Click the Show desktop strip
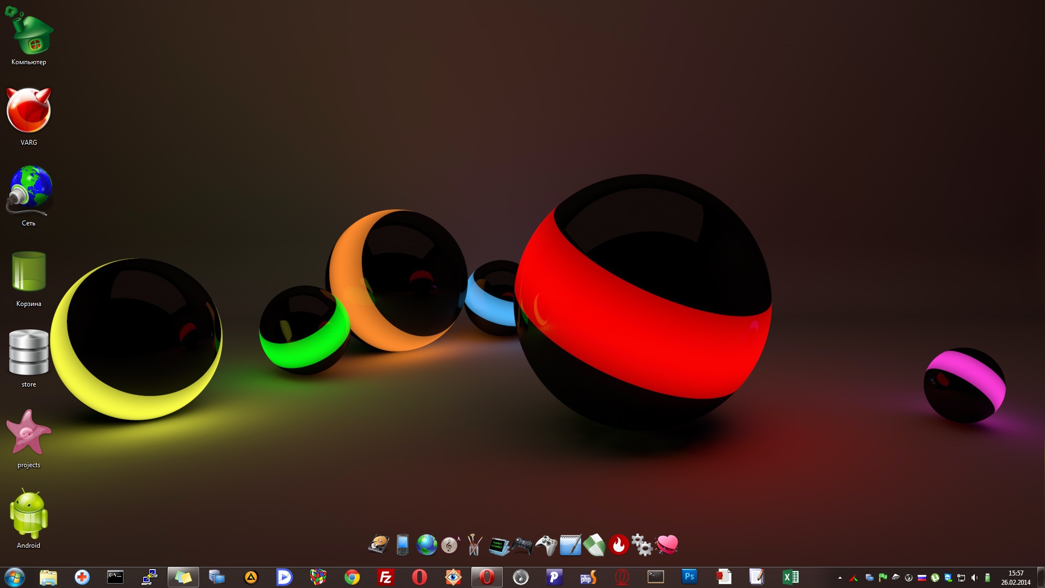 (1041, 577)
